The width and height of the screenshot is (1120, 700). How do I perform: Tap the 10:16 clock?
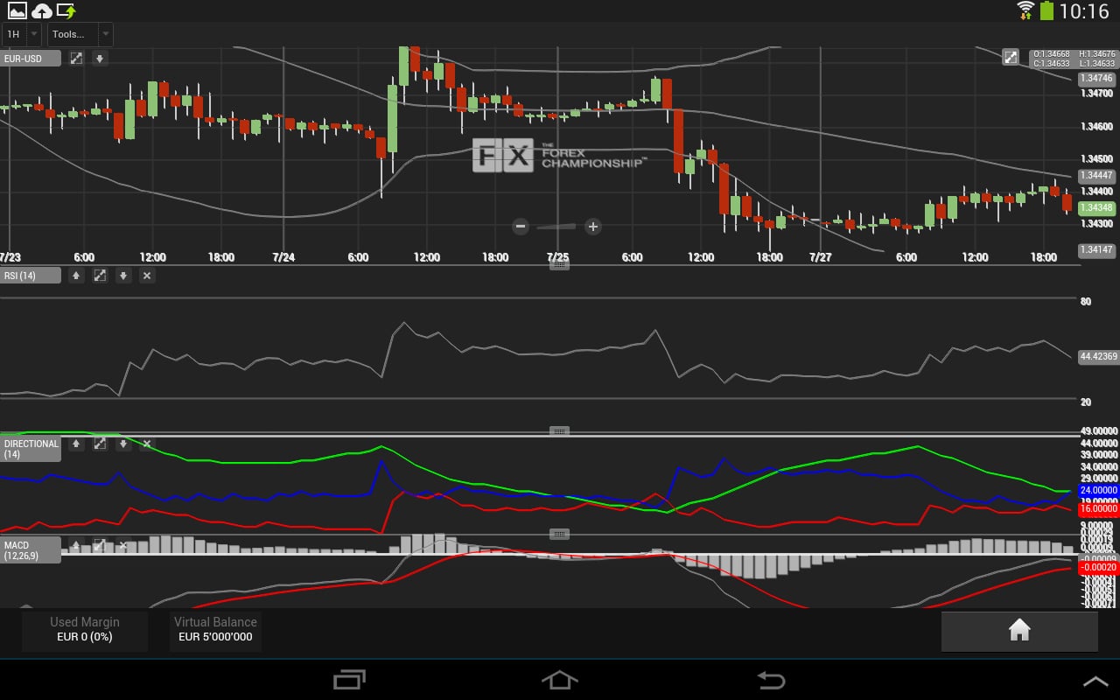click(x=1084, y=11)
